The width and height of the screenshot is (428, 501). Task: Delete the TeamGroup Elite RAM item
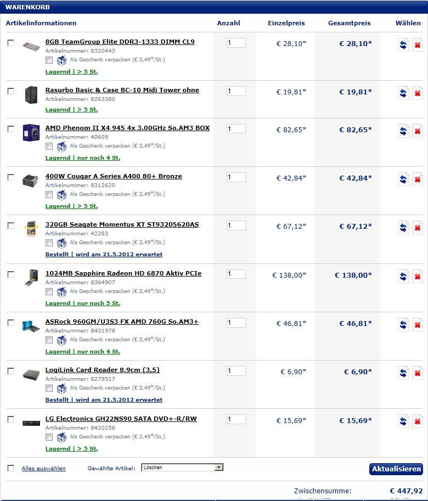(x=418, y=45)
